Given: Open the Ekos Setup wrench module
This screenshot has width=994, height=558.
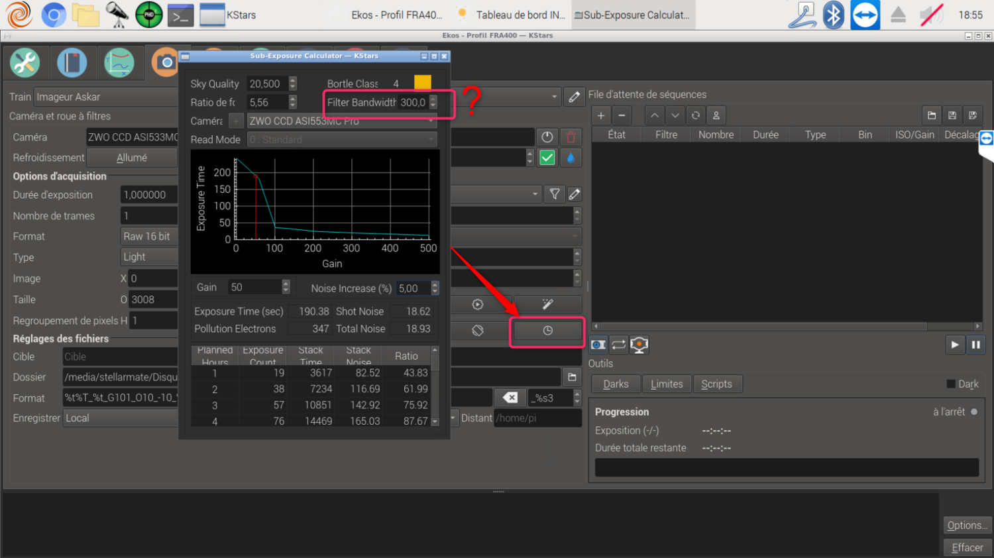Looking at the screenshot, I should [x=25, y=63].
